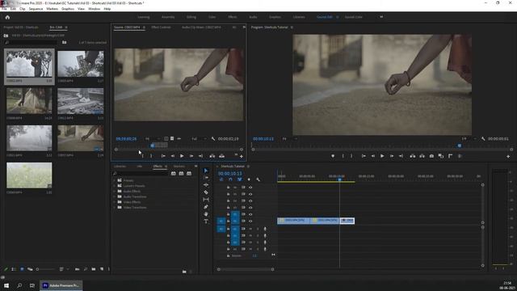The width and height of the screenshot is (517, 291).
Task: Expand the Audio Effects folder
Action: 115,191
